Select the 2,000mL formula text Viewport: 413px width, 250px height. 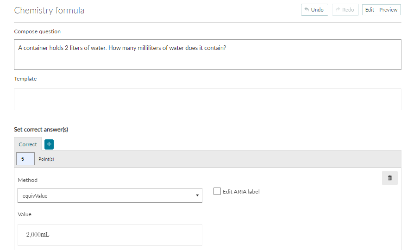(38, 234)
